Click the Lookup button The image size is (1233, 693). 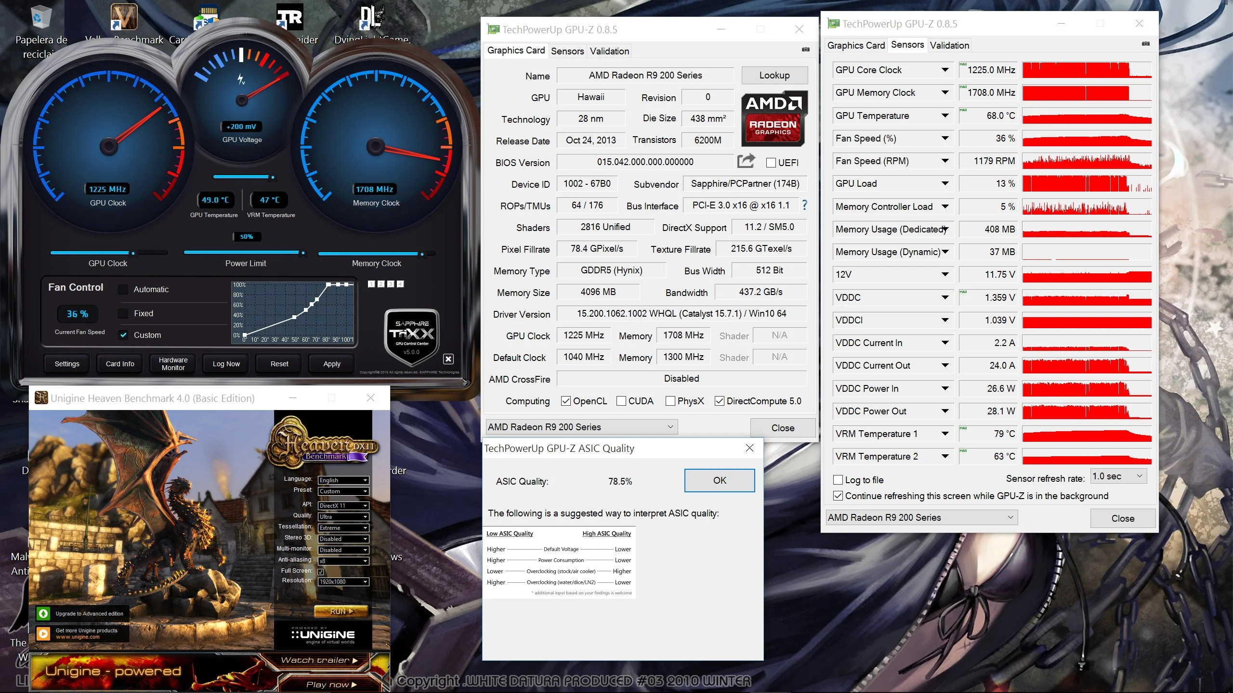coord(774,75)
